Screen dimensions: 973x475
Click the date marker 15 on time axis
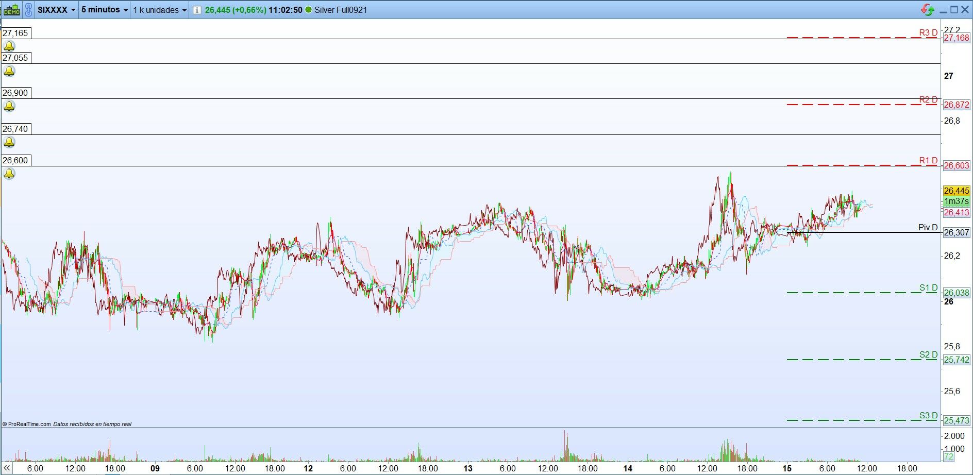(787, 468)
